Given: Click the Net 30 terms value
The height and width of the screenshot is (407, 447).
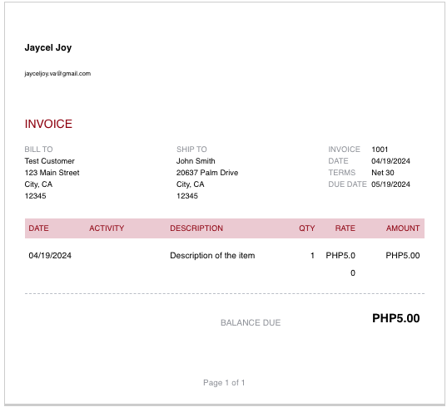Looking at the screenshot, I should 383,173.
